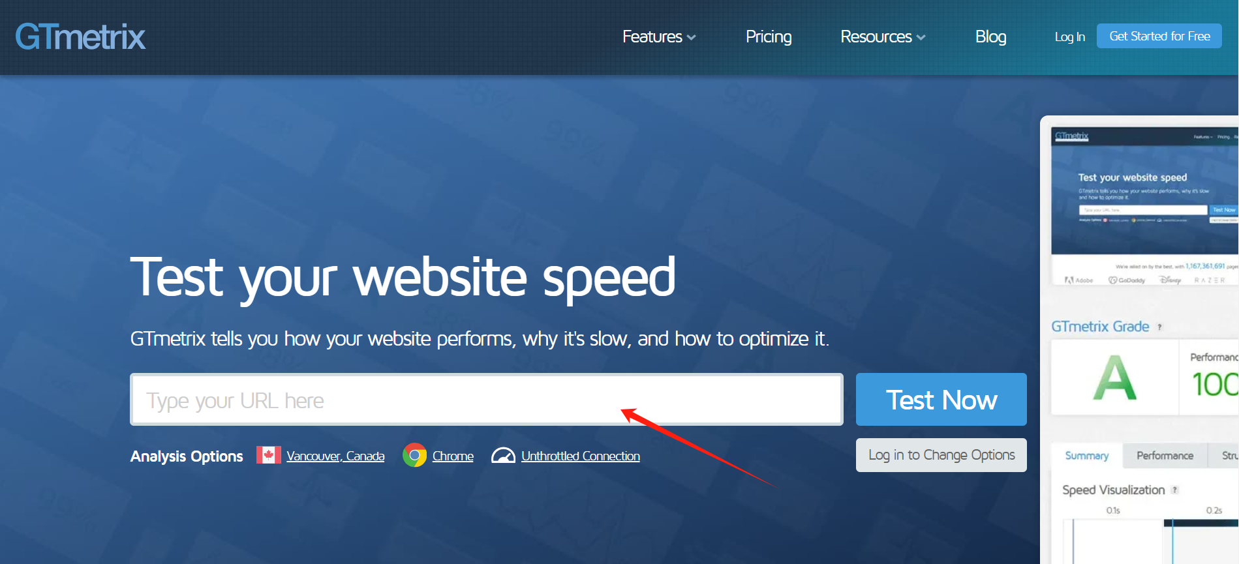This screenshot has height=564, width=1239.
Task: Select the Summary tab in report preview
Action: (x=1087, y=455)
